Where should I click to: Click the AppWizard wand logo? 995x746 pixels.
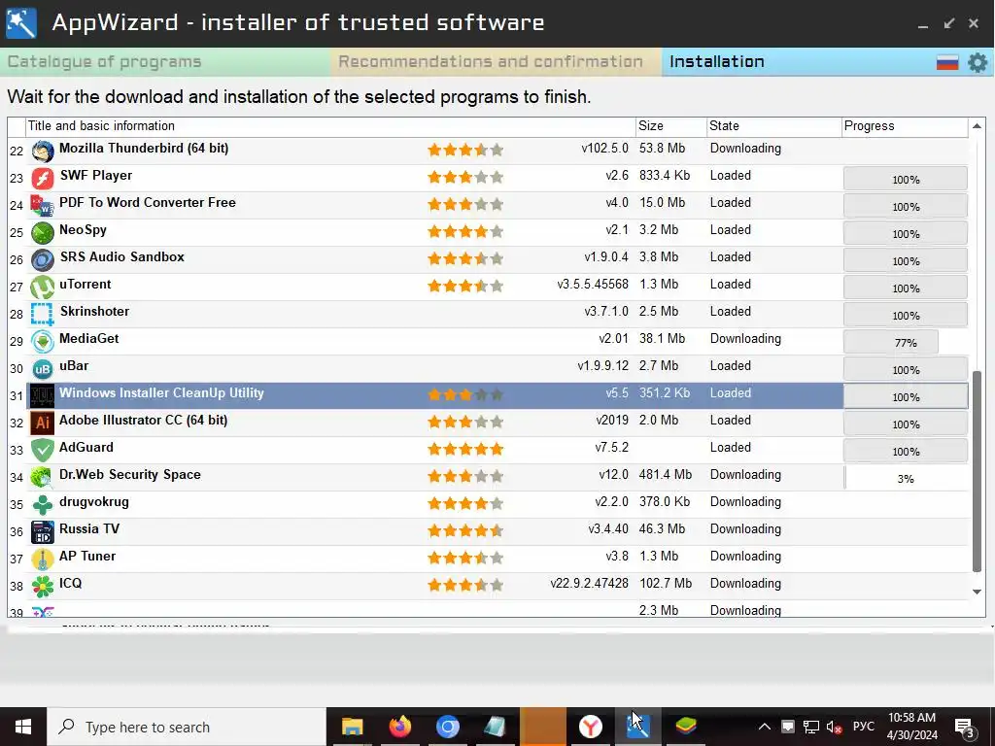coord(21,23)
